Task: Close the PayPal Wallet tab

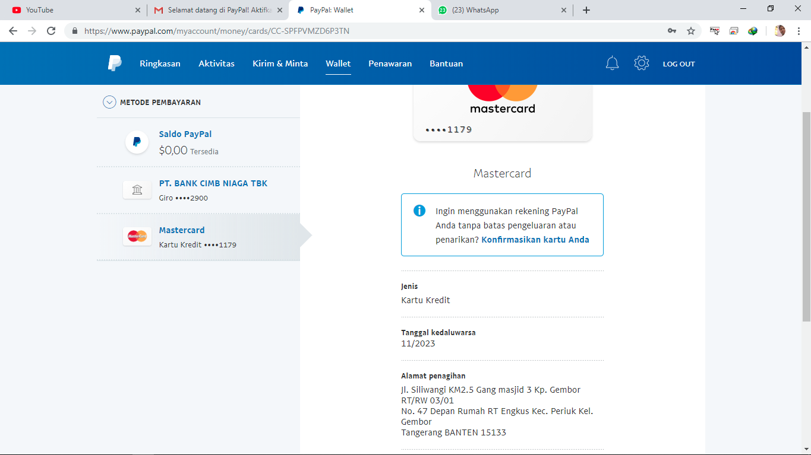Action: click(x=422, y=10)
